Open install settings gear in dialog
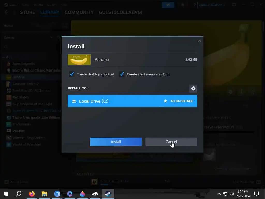This screenshot has width=265, height=199. pyautogui.click(x=193, y=88)
